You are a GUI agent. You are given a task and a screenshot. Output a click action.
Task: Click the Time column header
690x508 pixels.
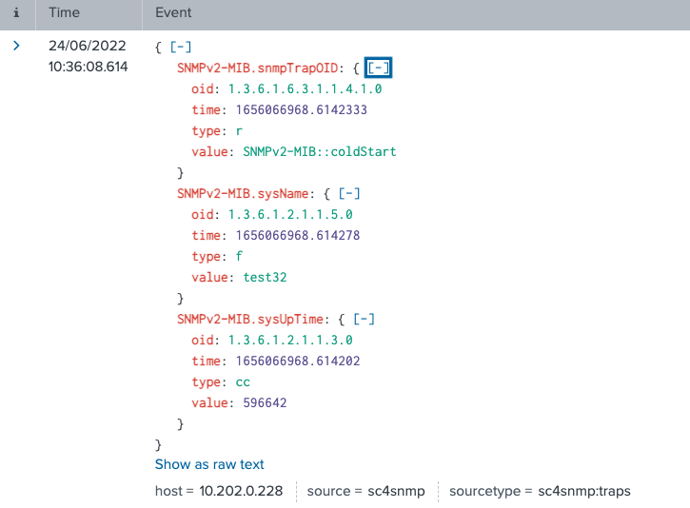65,13
